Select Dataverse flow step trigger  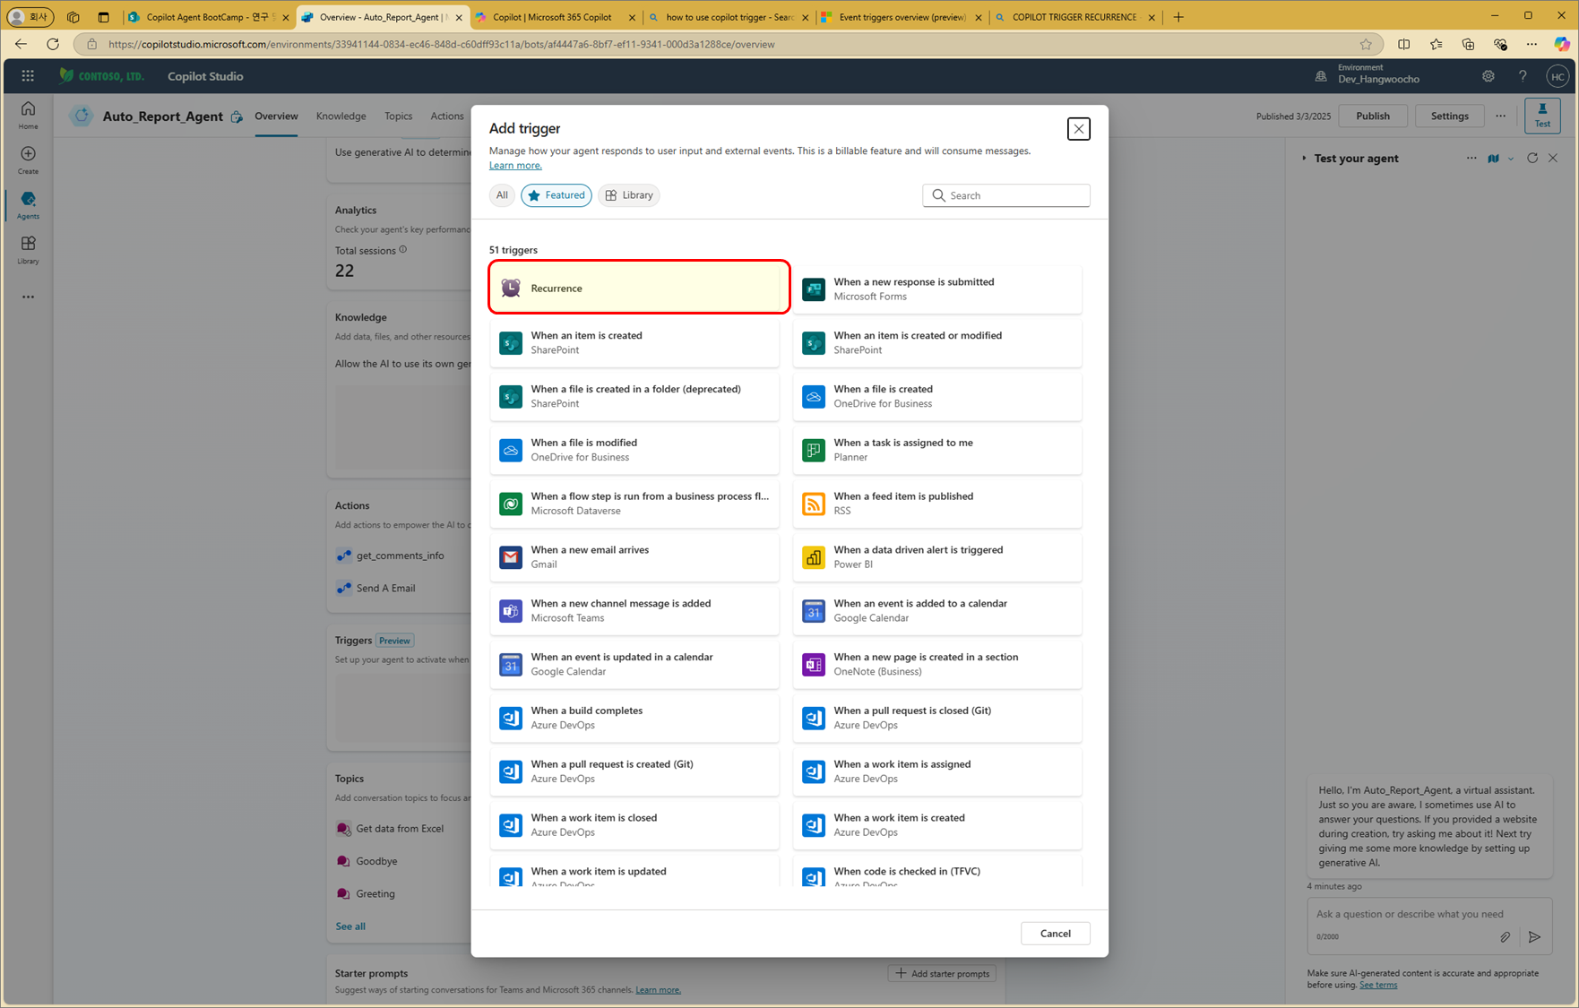(634, 504)
